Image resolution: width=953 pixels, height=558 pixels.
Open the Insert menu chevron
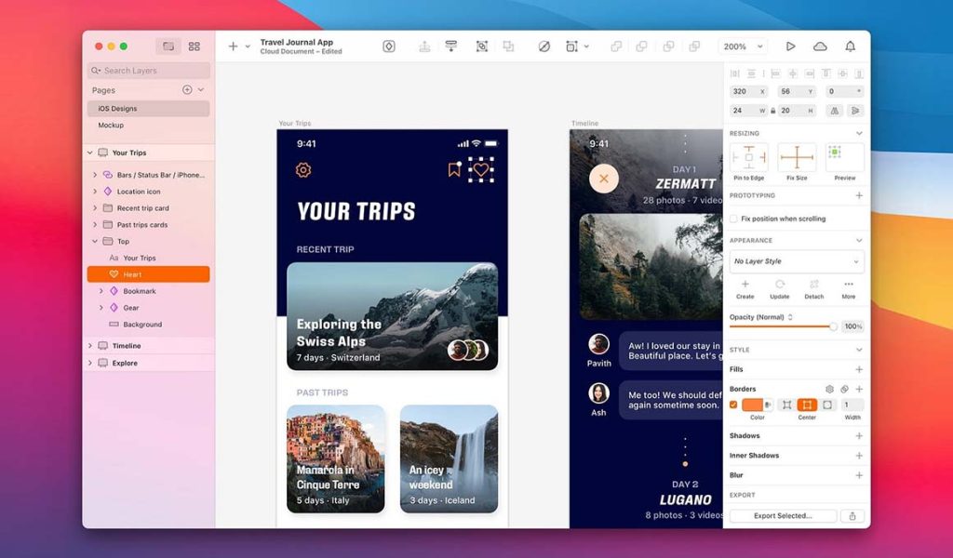(248, 46)
